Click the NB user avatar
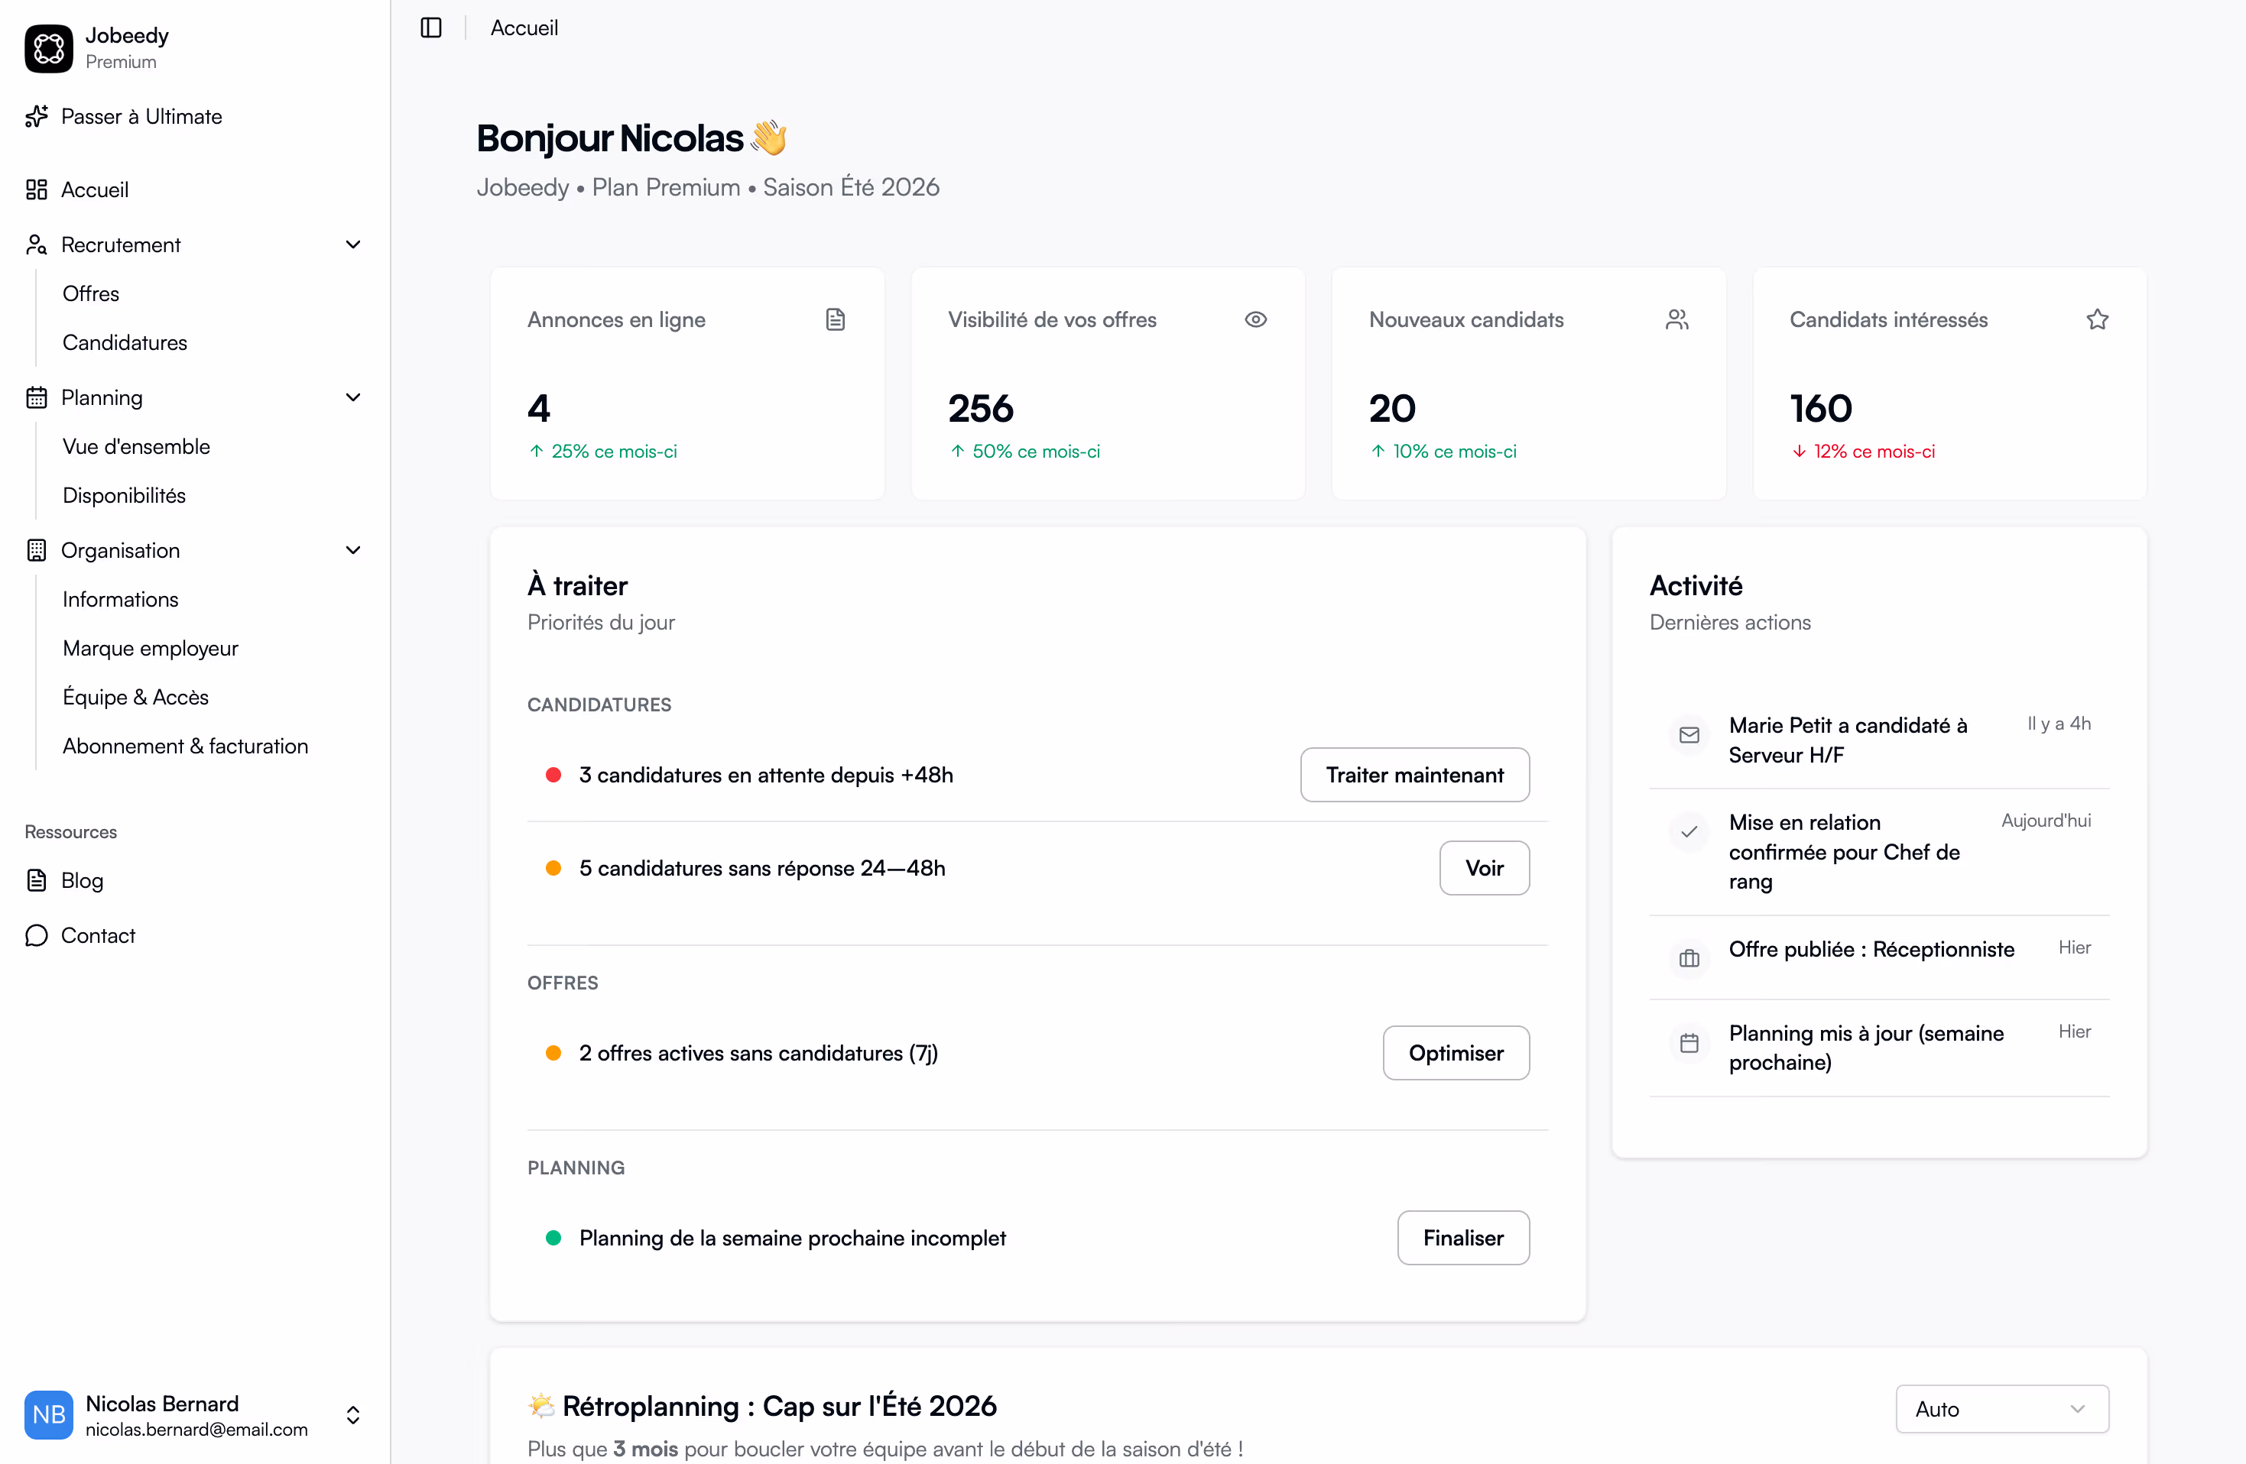 49,1414
